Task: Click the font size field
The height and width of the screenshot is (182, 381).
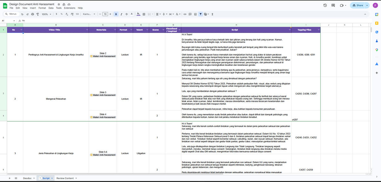Action: [x=105, y=14]
